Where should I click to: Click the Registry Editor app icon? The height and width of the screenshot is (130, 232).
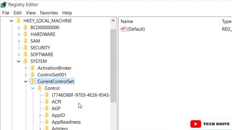4,4
